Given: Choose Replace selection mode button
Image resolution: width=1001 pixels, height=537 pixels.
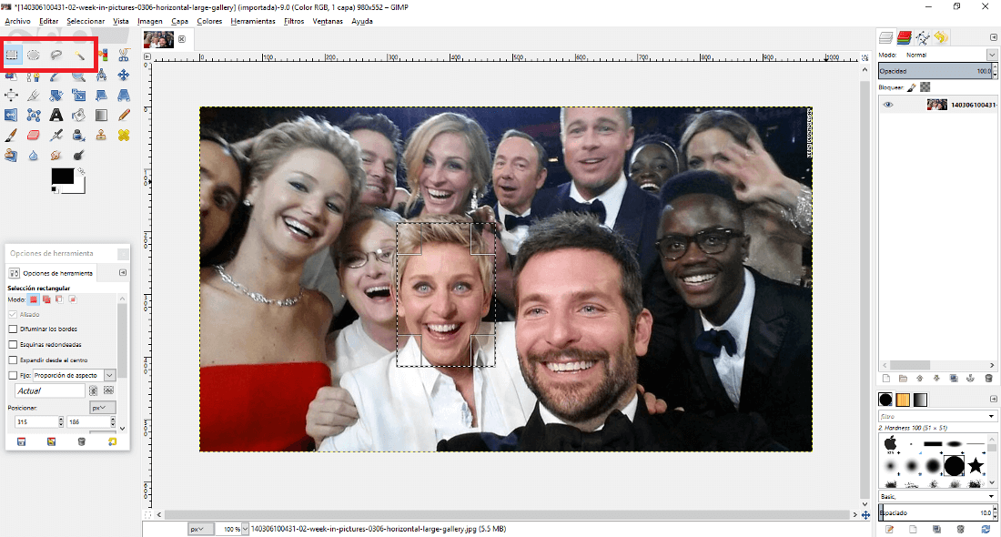Looking at the screenshot, I should [x=33, y=299].
